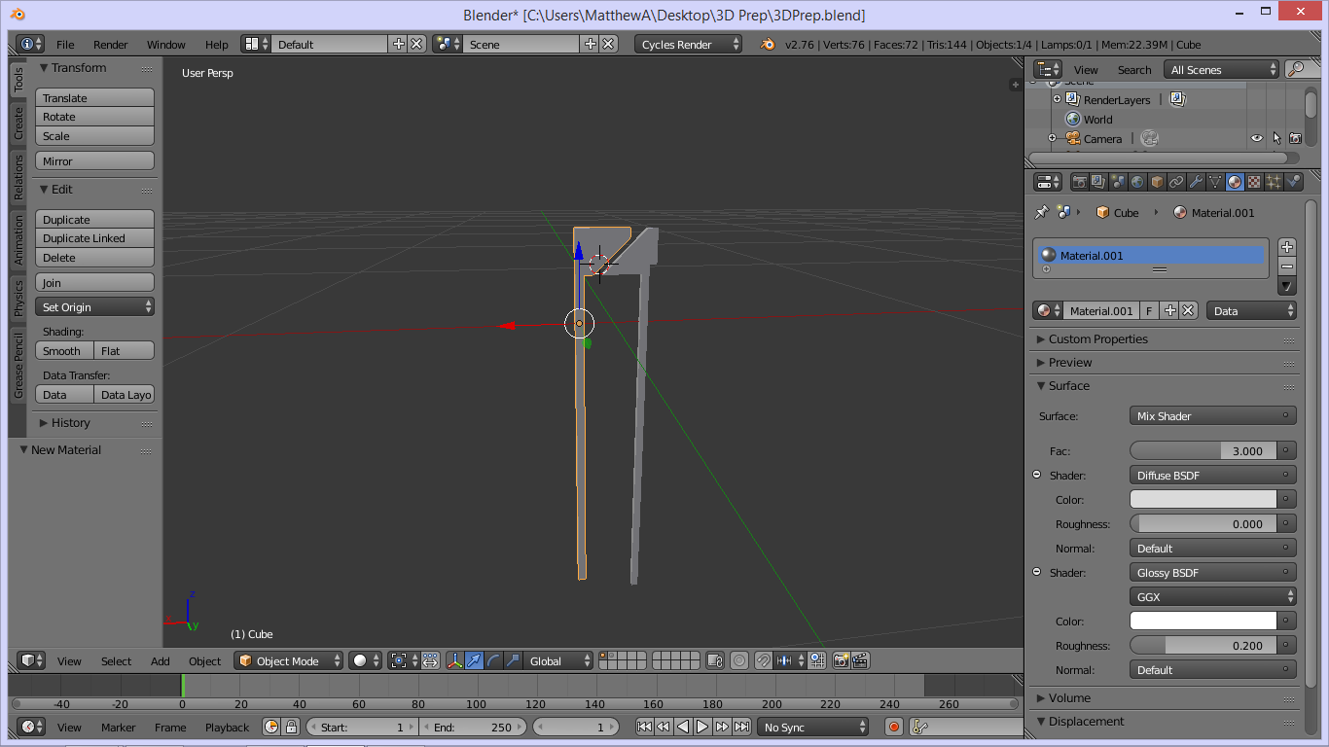
Task: Click the scale manipulator icon
Action: point(513,660)
